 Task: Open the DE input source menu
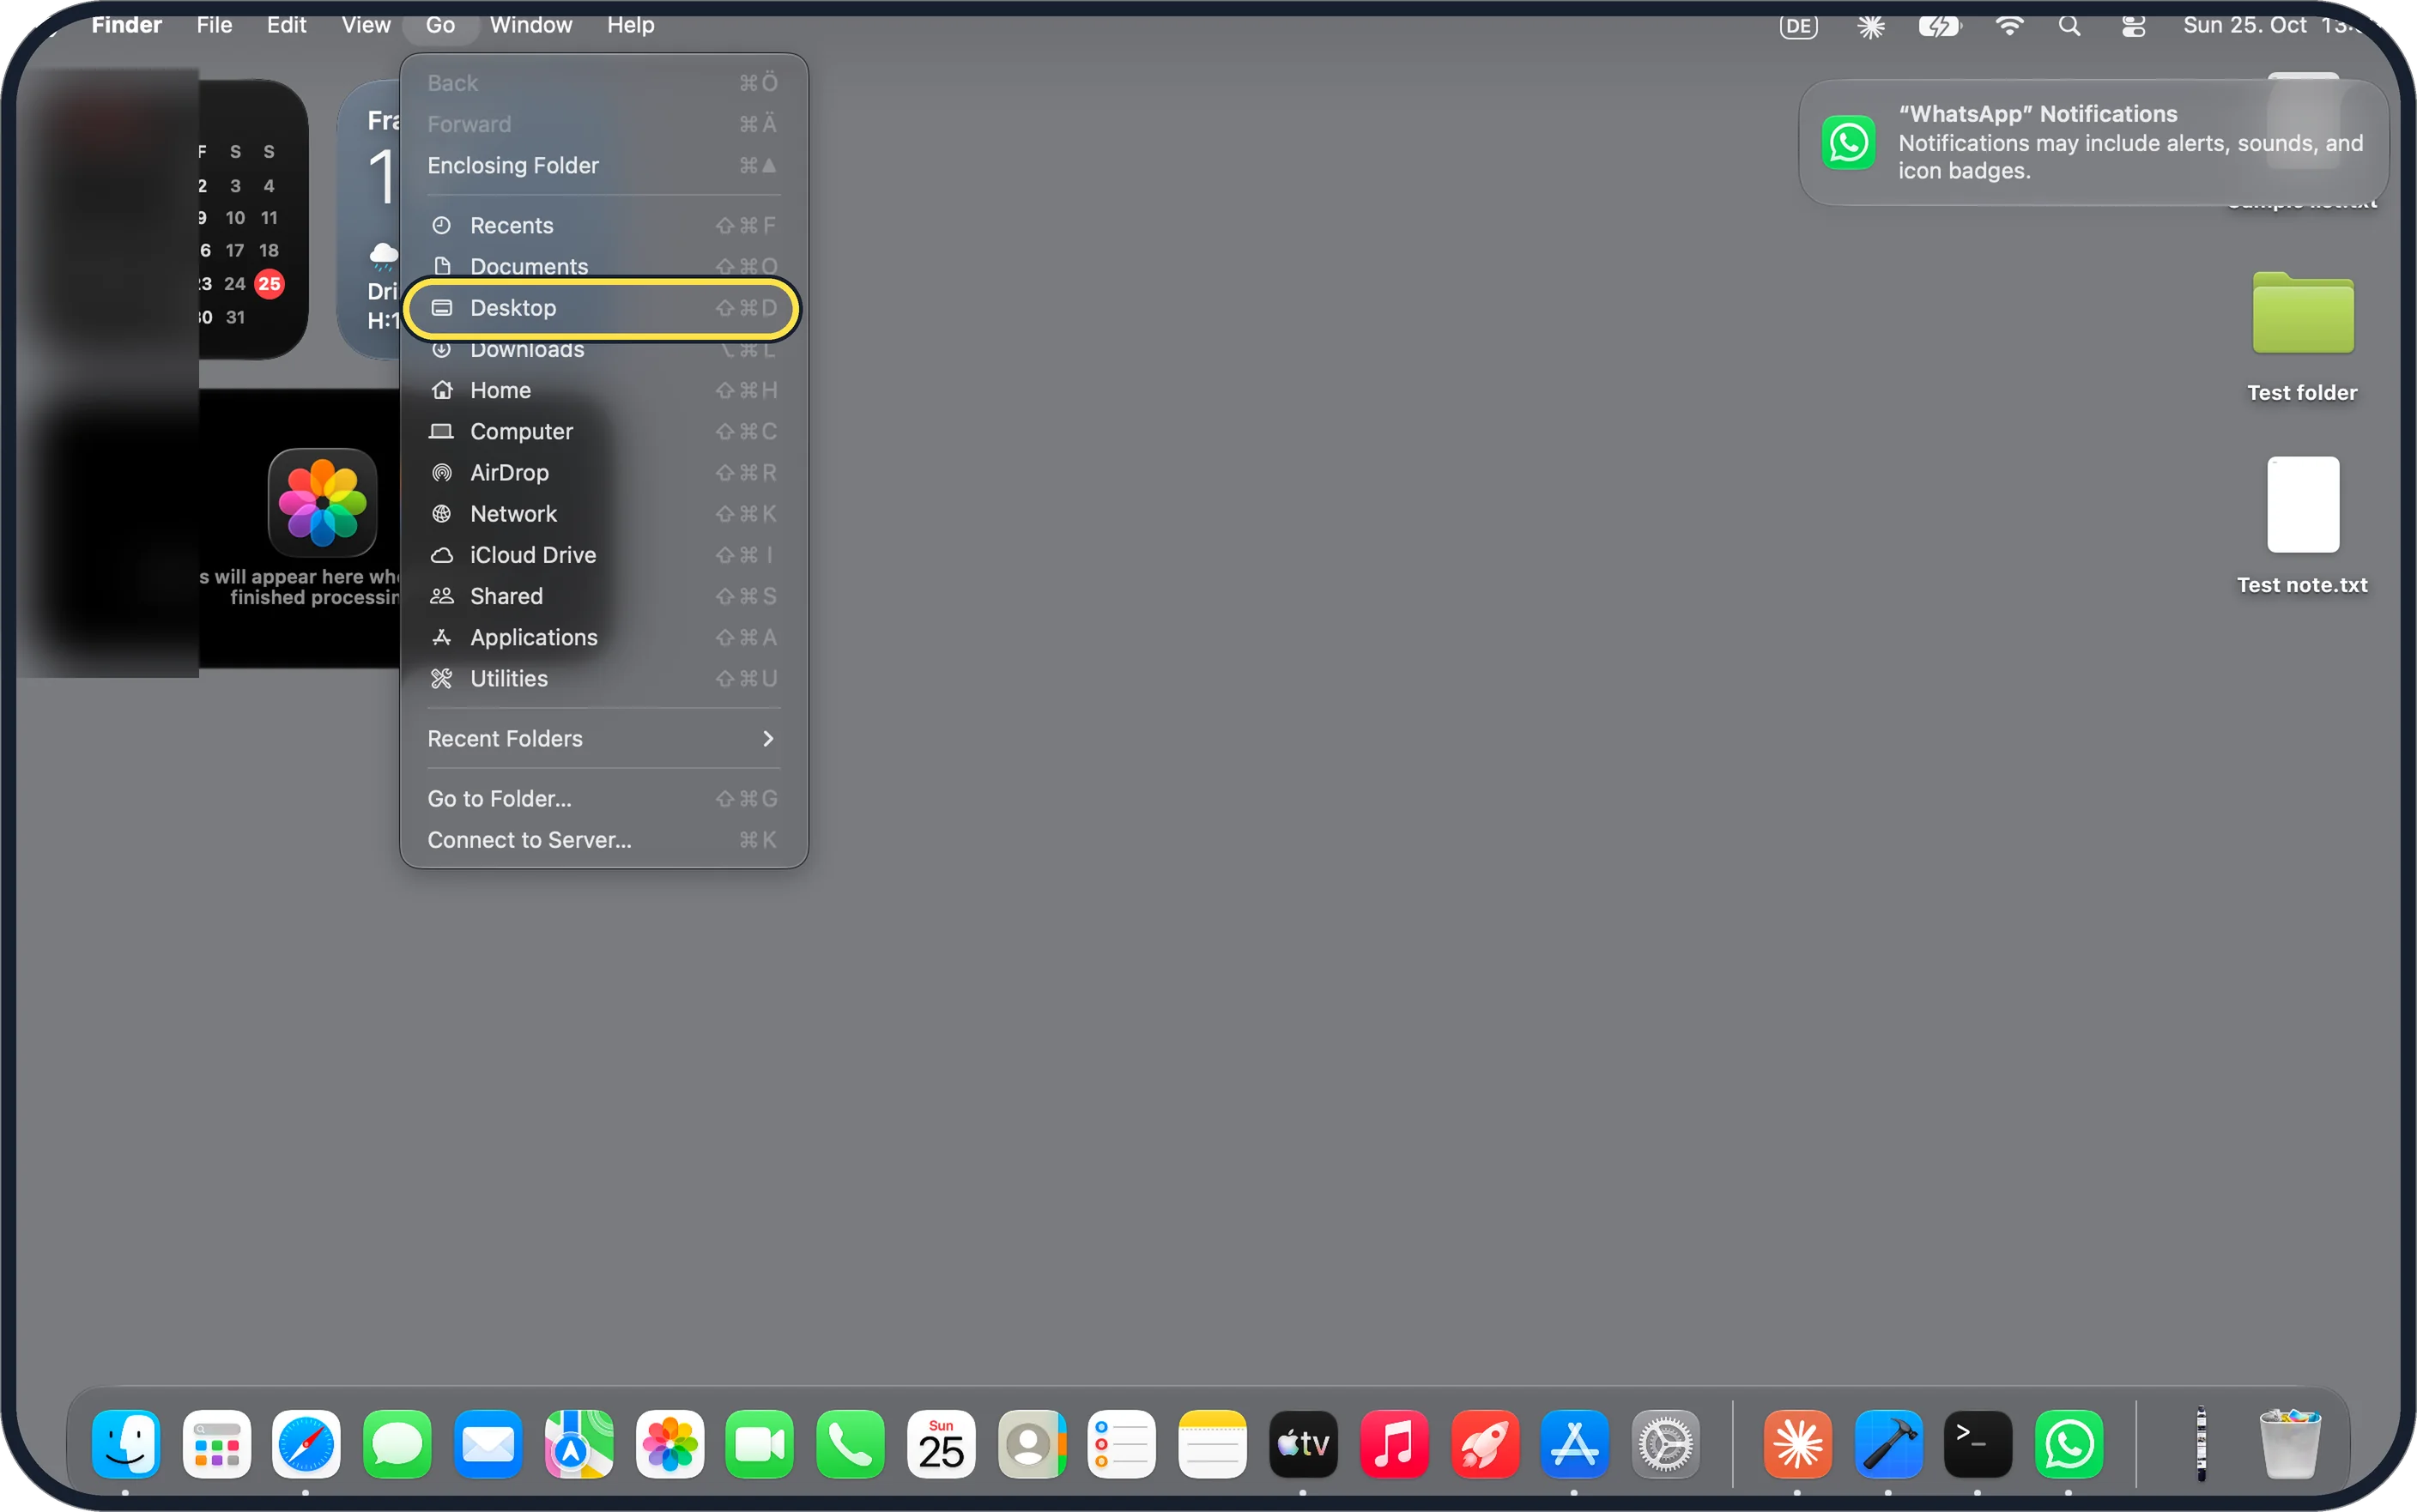click(x=1799, y=26)
